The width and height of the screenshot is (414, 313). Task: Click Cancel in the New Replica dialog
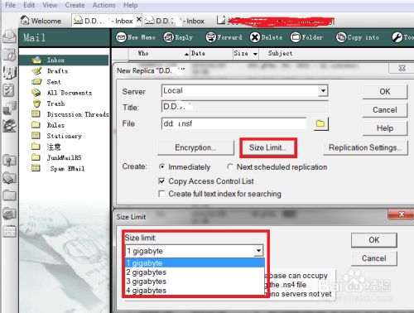385,110
